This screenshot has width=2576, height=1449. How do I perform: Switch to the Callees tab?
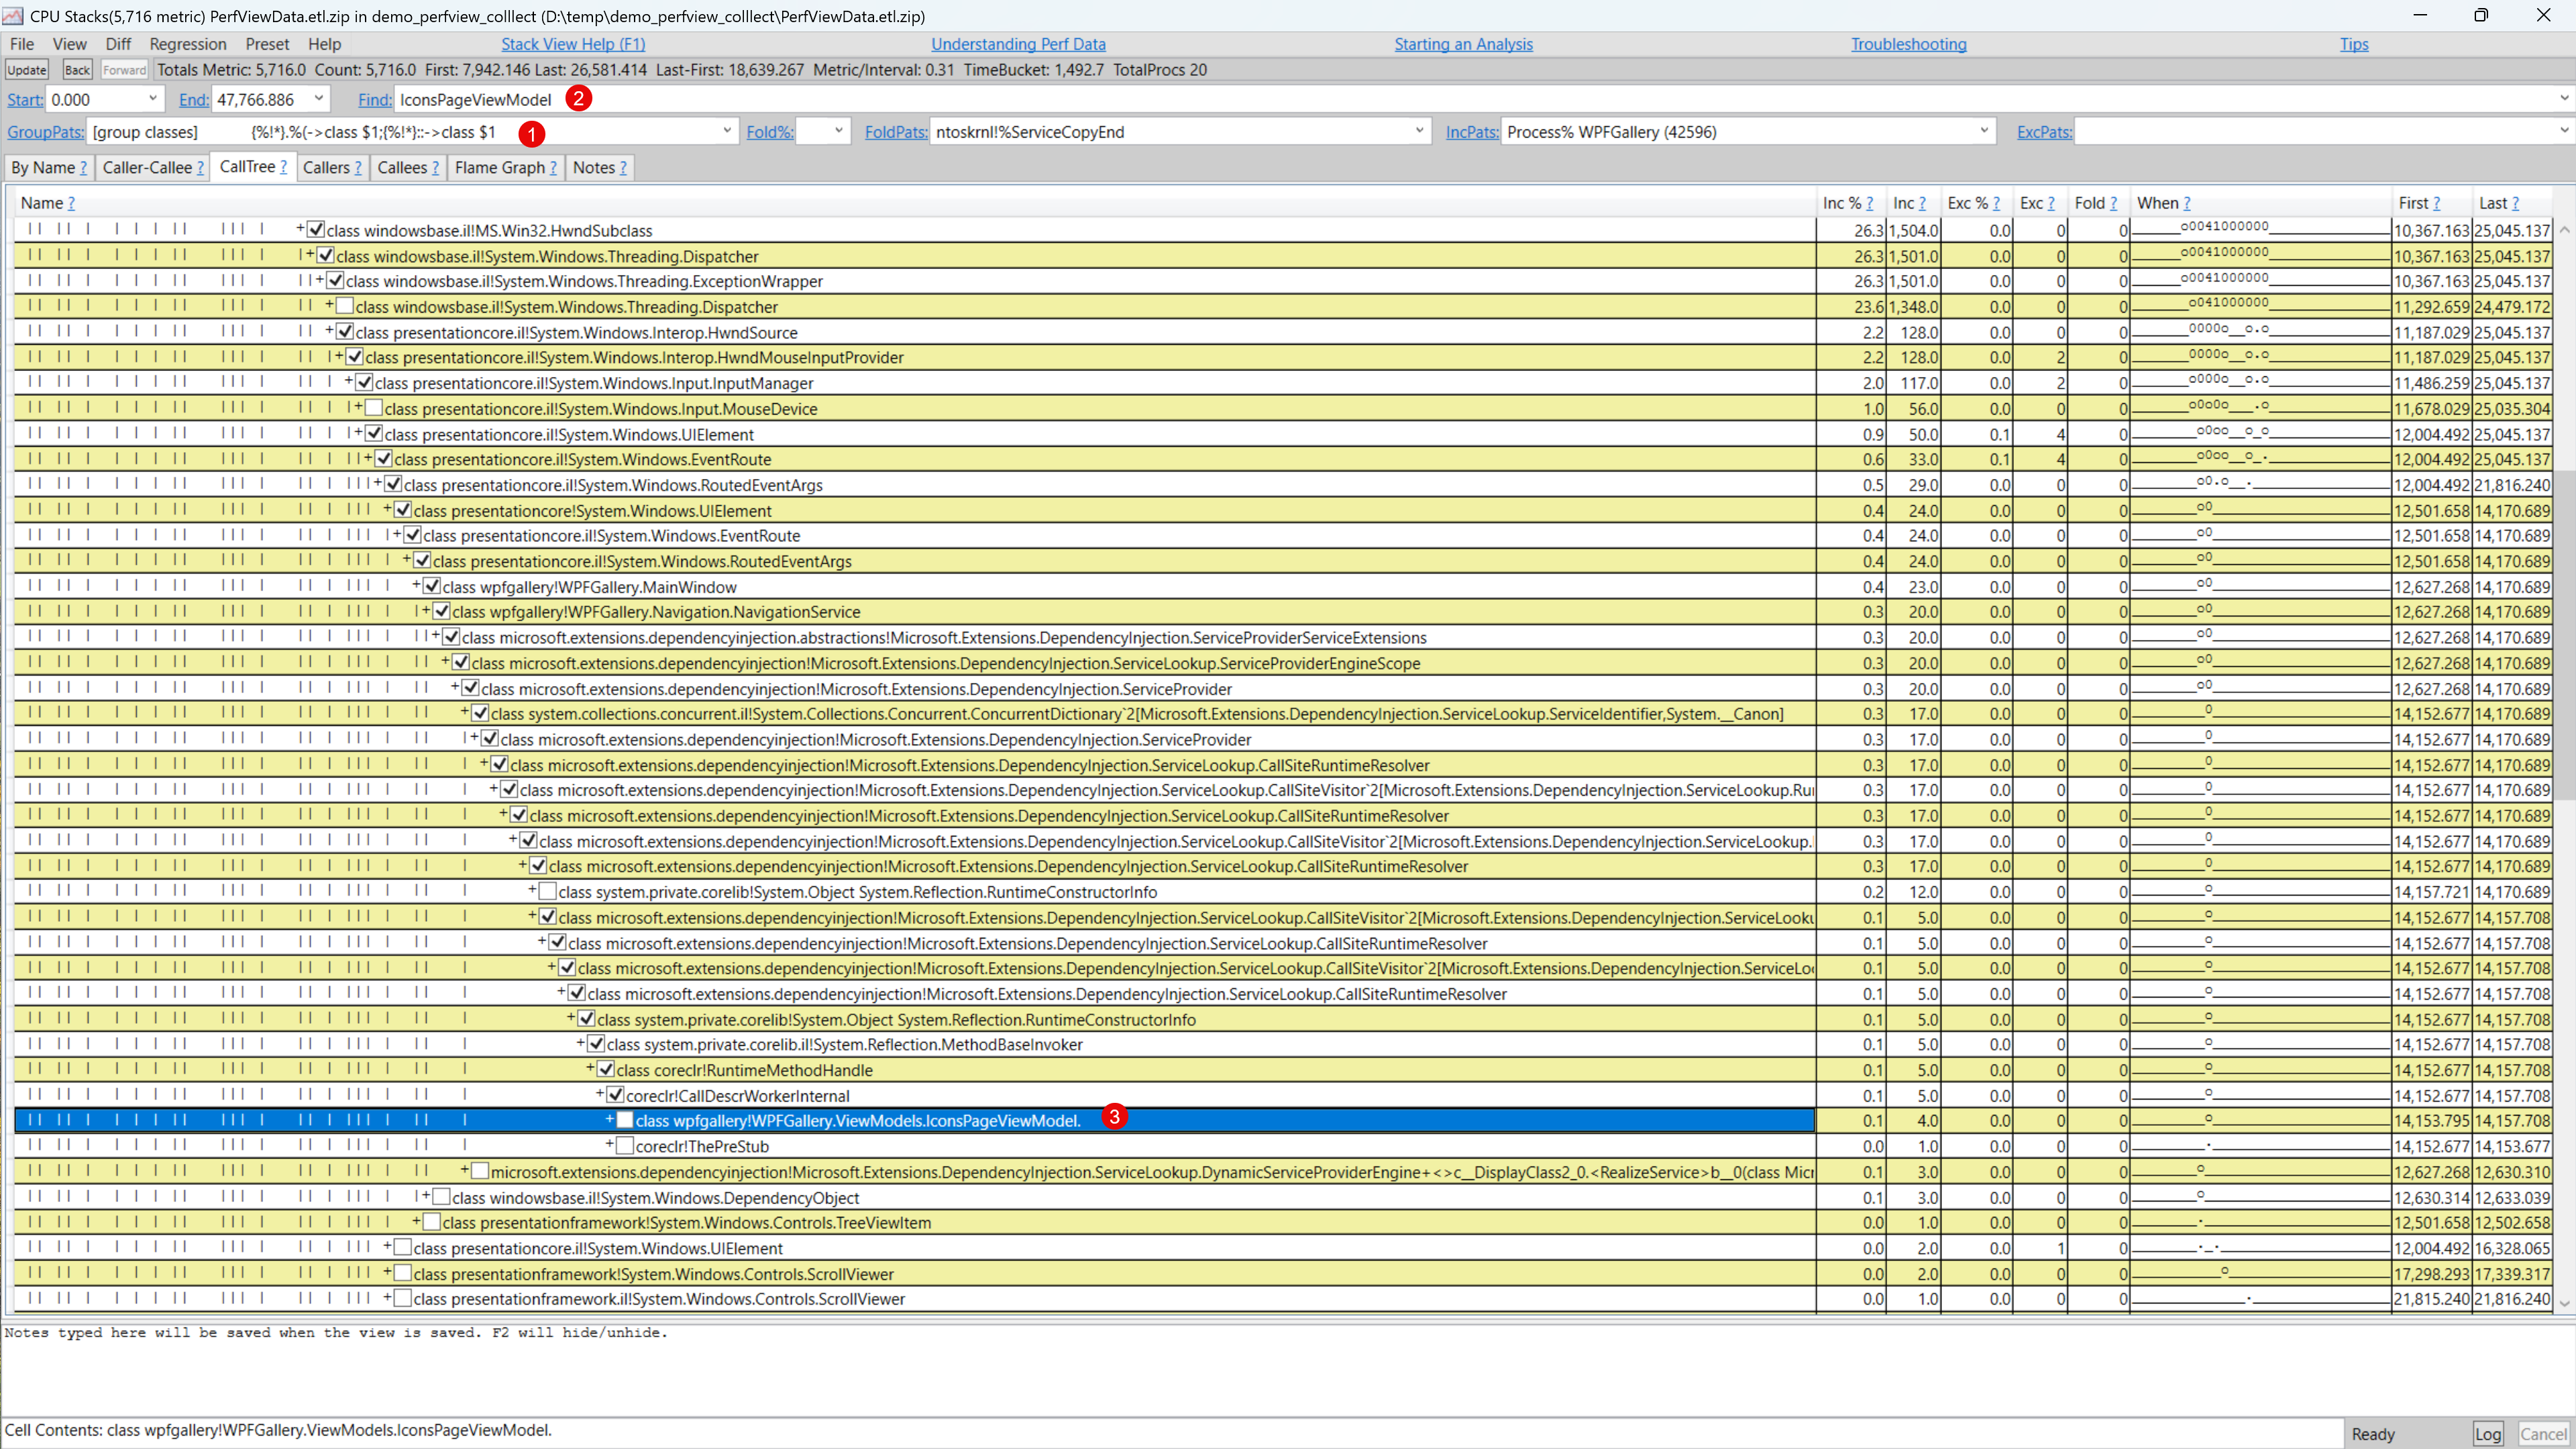(x=408, y=168)
